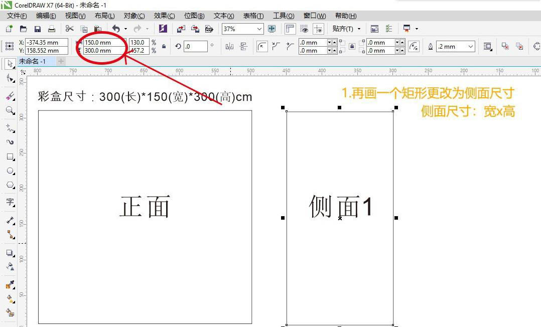Image resolution: width=541 pixels, height=327 pixels.
Task: Toggle the lock ratio padlock
Action: click(x=164, y=47)
